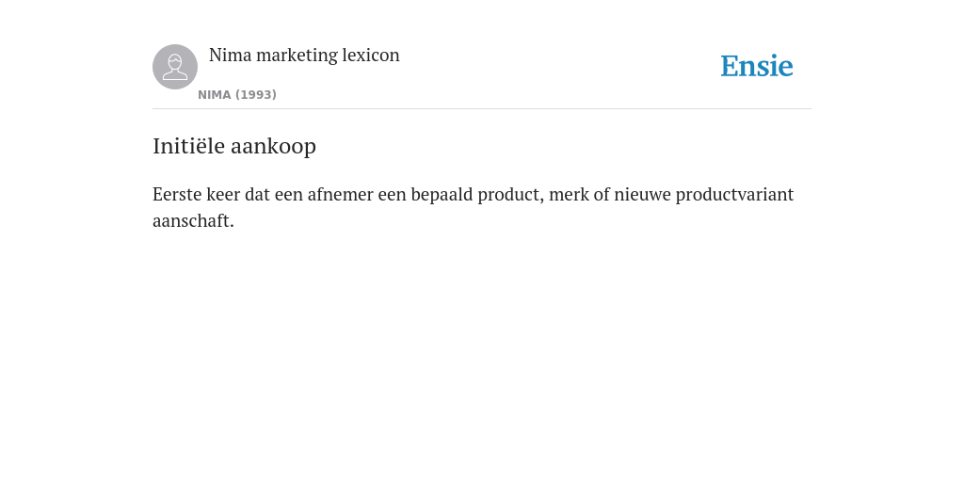Select the NIMA (1993) source label
This screenshot has height=482, width=964.
237,95
